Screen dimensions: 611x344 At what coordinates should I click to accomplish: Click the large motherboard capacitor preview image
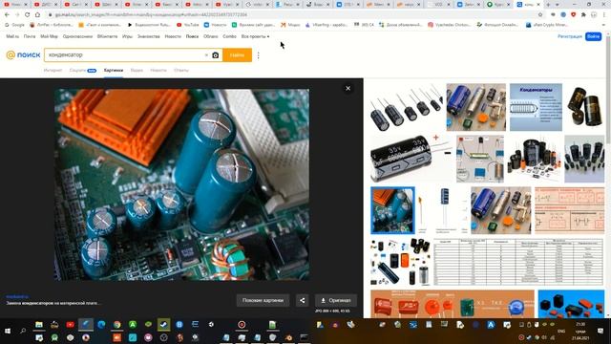[x=182, y=184]
